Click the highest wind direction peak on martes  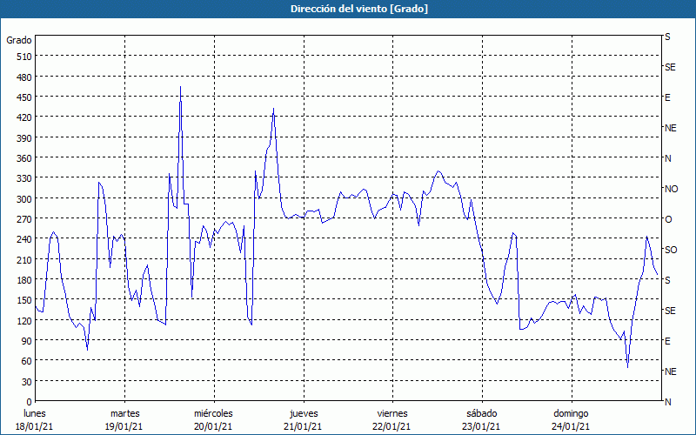pos(180,87)
